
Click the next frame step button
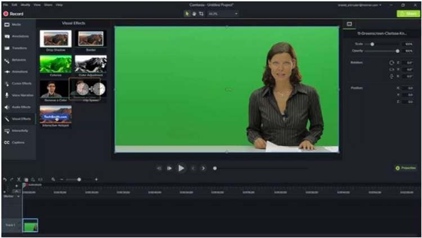pyautogui.click(x=169, y=168)
